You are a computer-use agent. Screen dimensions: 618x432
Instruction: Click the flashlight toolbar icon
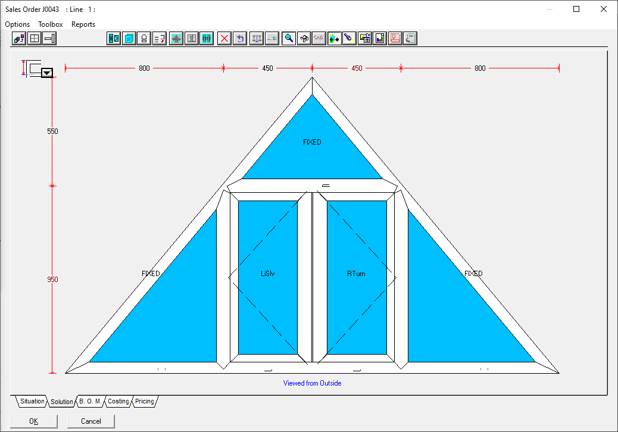[349, 39]
